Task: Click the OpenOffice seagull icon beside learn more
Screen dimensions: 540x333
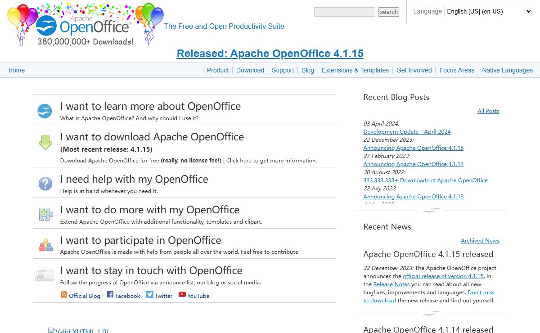Action: click(45, 111)
